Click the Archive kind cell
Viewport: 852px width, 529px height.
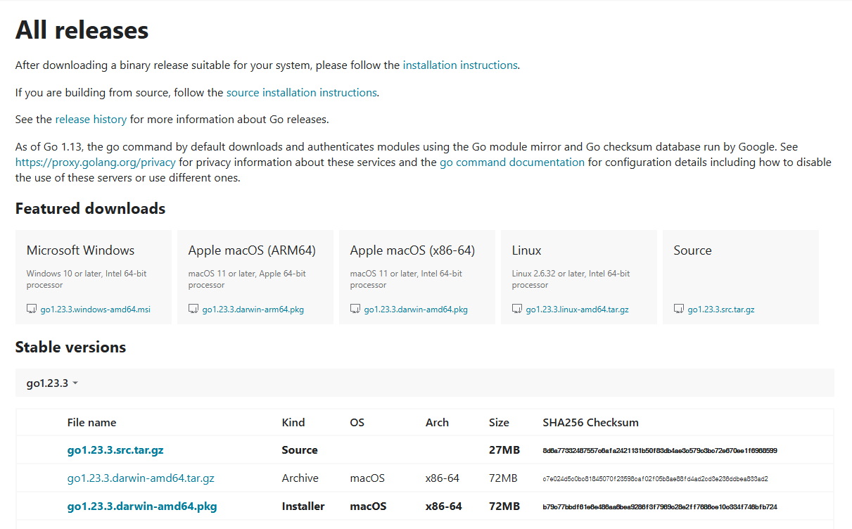(300, 478)
